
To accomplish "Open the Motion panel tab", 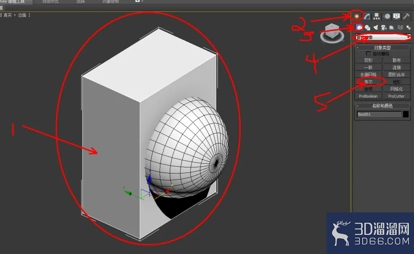I will click(x=387, y=16).
